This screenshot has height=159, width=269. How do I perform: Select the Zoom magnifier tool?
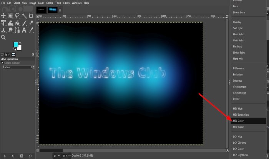[3, 37]
